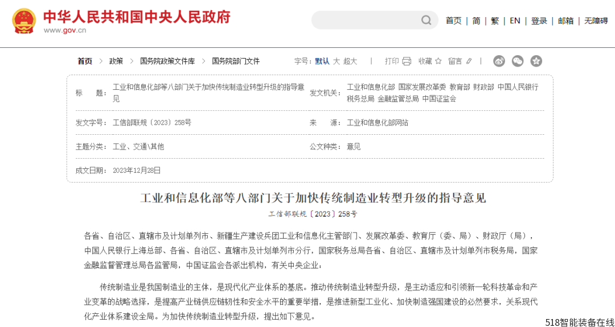Open 政策 in breadcrumb
The image size is (615, 327).
[x=116, y=61]
